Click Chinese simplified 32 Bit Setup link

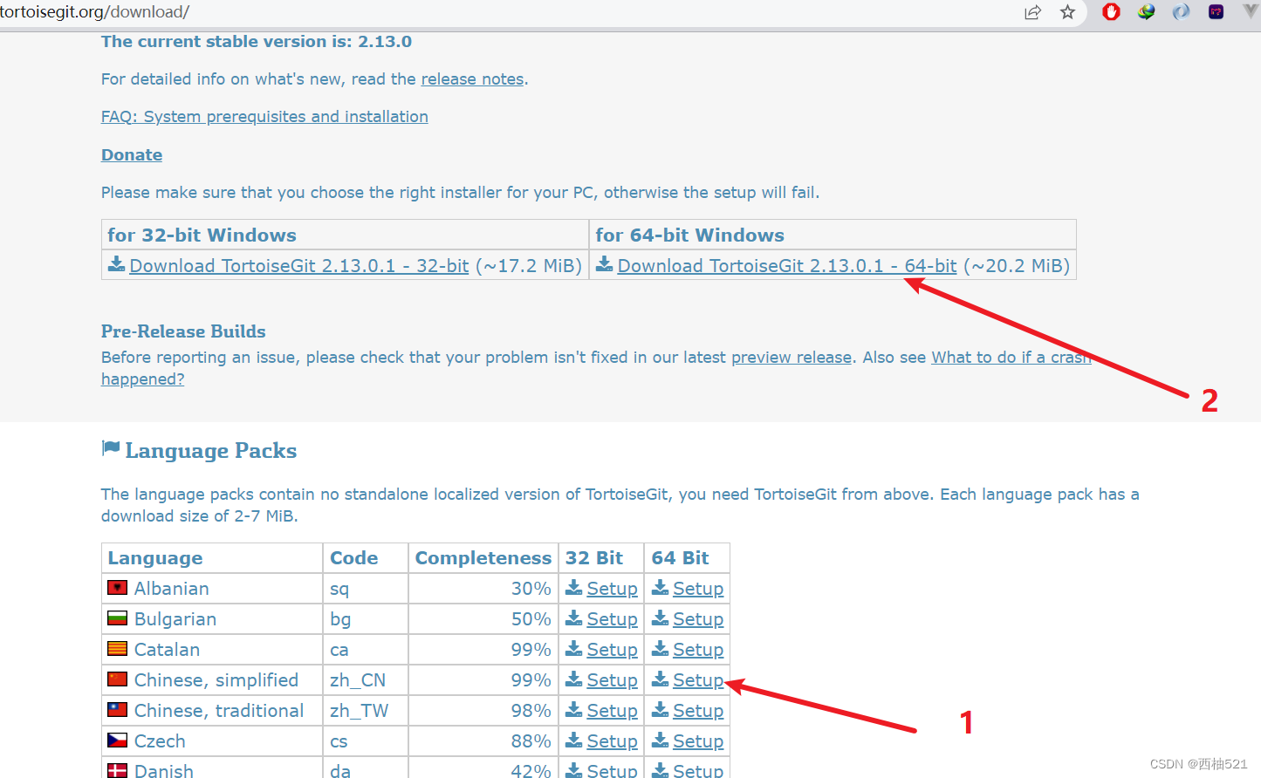click(612, 680)
